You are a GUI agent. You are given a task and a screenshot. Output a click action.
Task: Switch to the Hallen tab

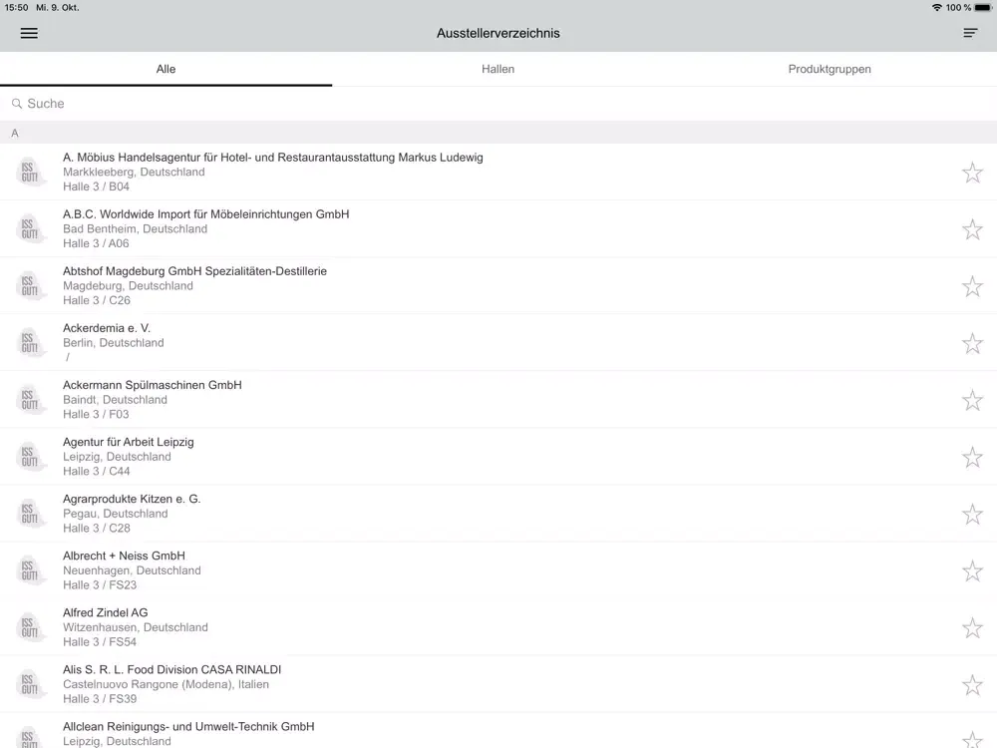click(498, 69)
